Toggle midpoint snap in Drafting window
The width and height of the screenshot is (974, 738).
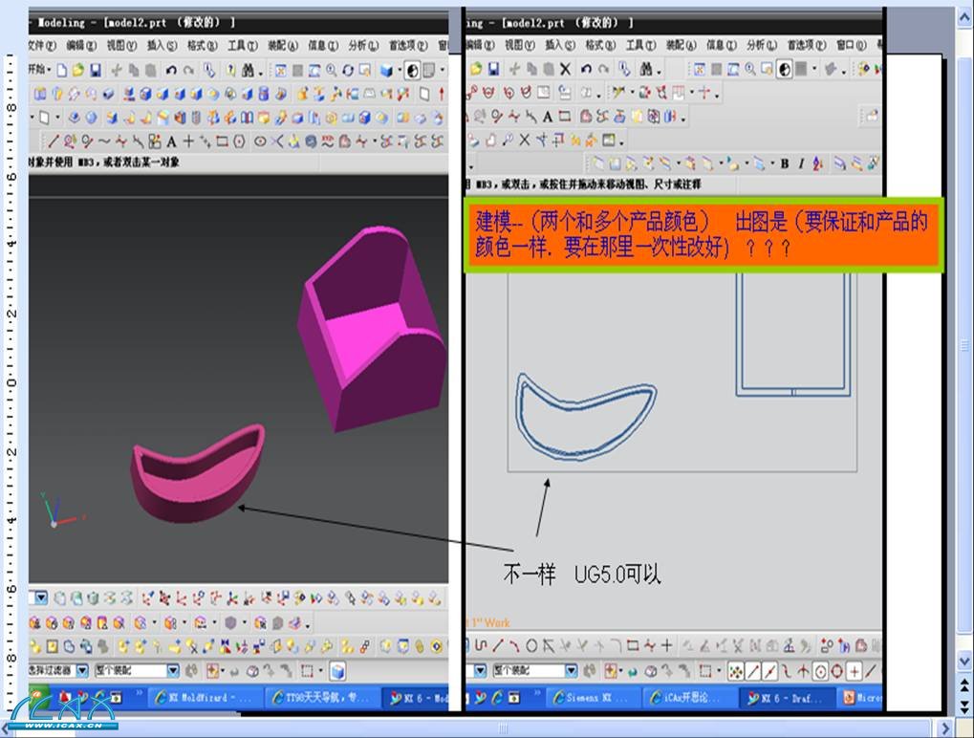(x=769, y=671)
